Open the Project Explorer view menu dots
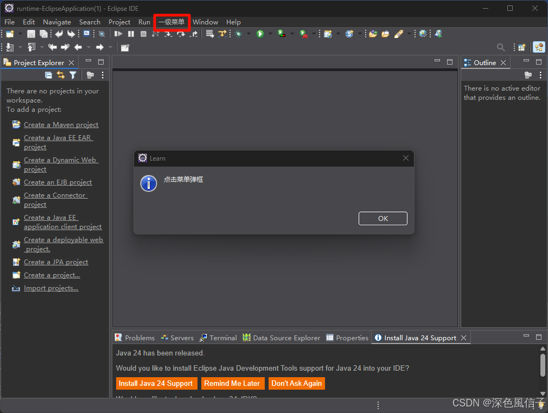Viewport: 548px width, 413px height. click(x=103, y=75)
